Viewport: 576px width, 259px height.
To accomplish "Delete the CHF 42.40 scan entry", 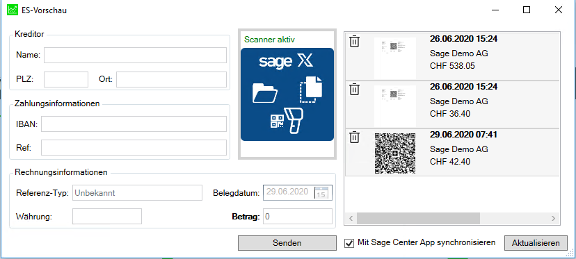I will [x=354, y=137].
